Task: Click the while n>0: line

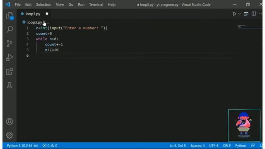Action: pyautogui.click(x=47, y=39)
